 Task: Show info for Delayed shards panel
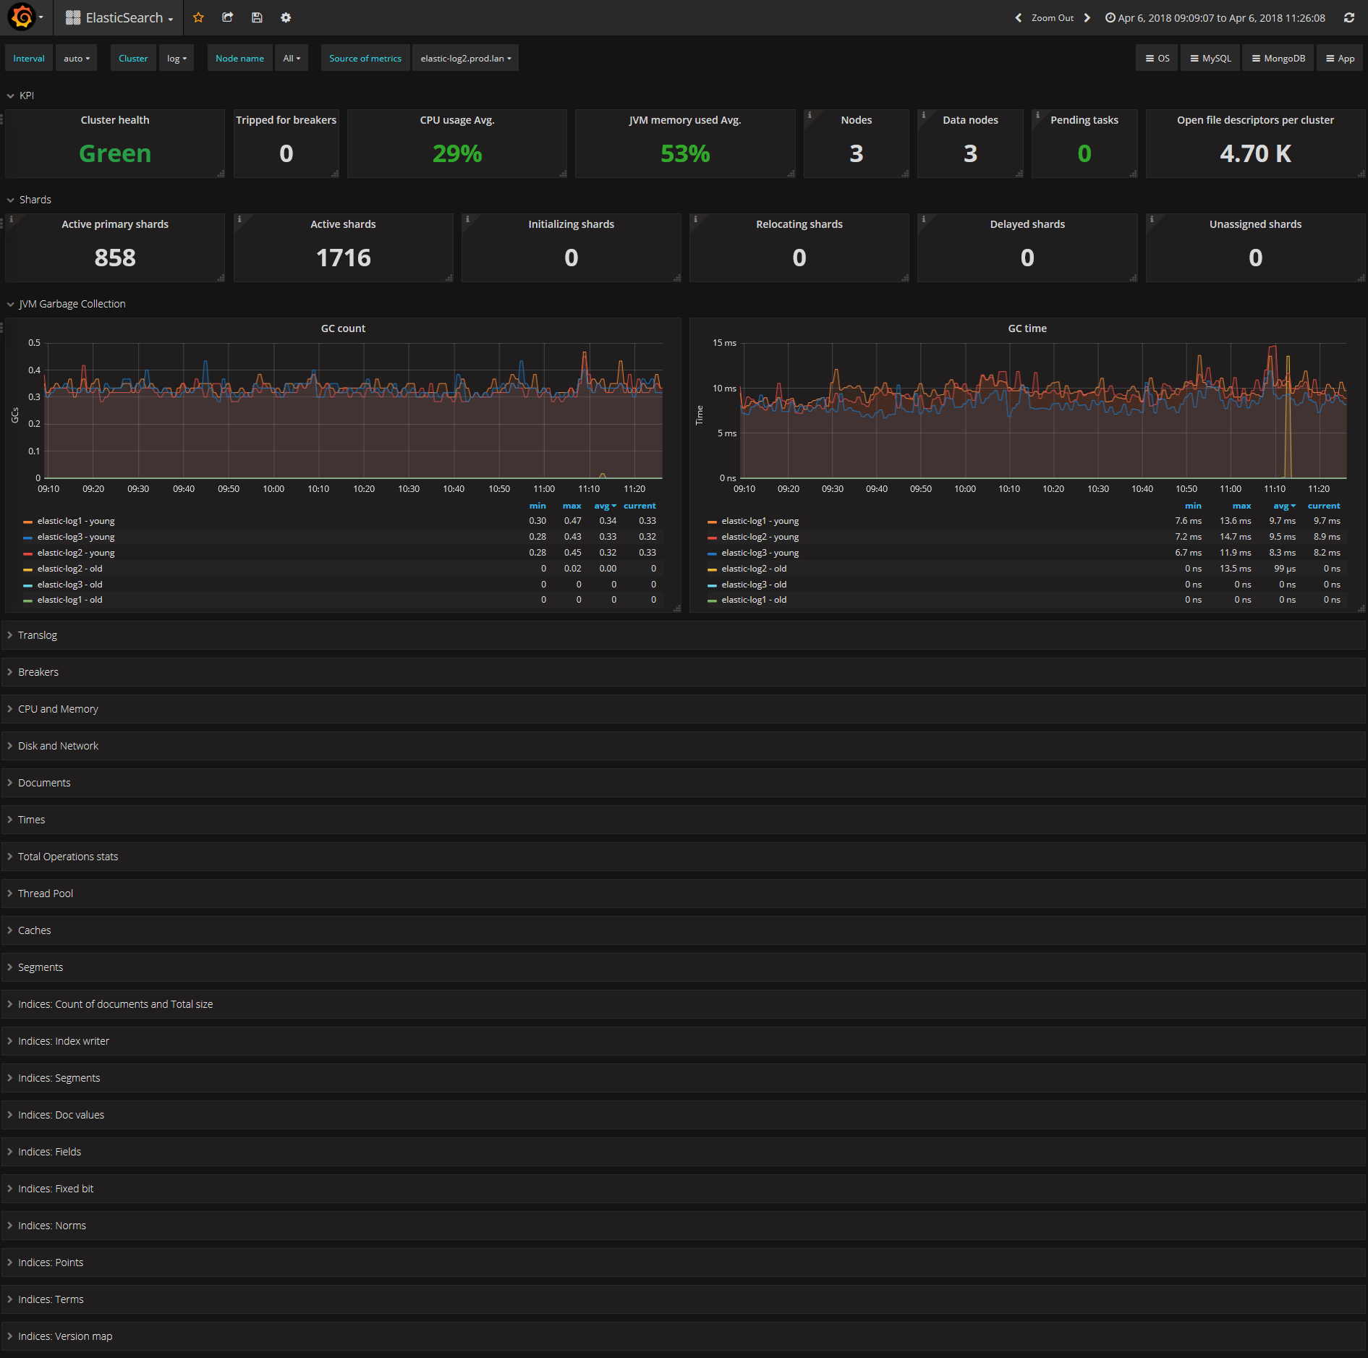click(923, 218)
